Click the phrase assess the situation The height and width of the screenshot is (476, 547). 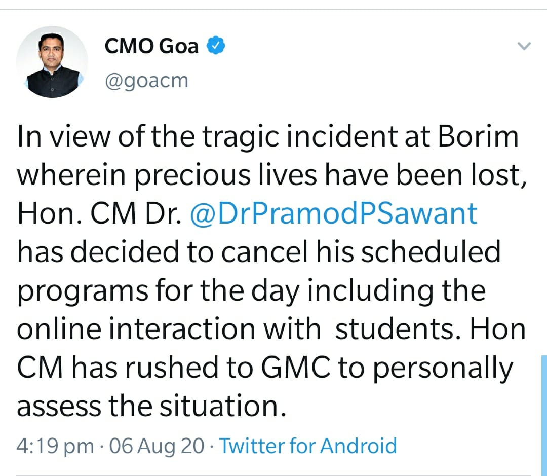(x=148, y=406)
